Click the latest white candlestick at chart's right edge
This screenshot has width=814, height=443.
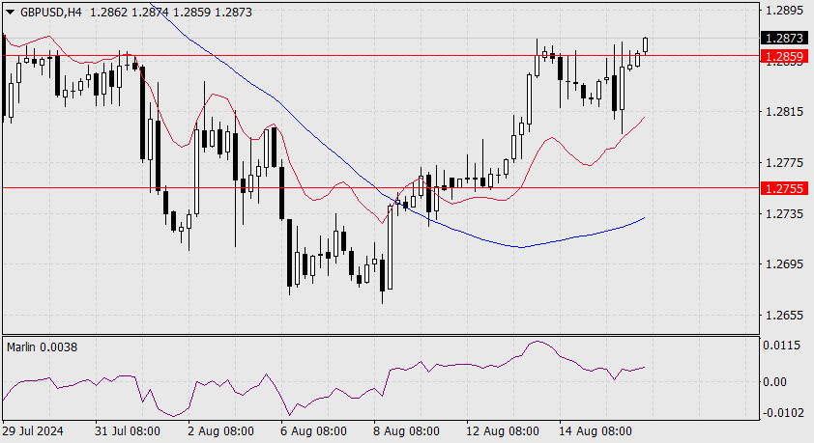(645, 45)
